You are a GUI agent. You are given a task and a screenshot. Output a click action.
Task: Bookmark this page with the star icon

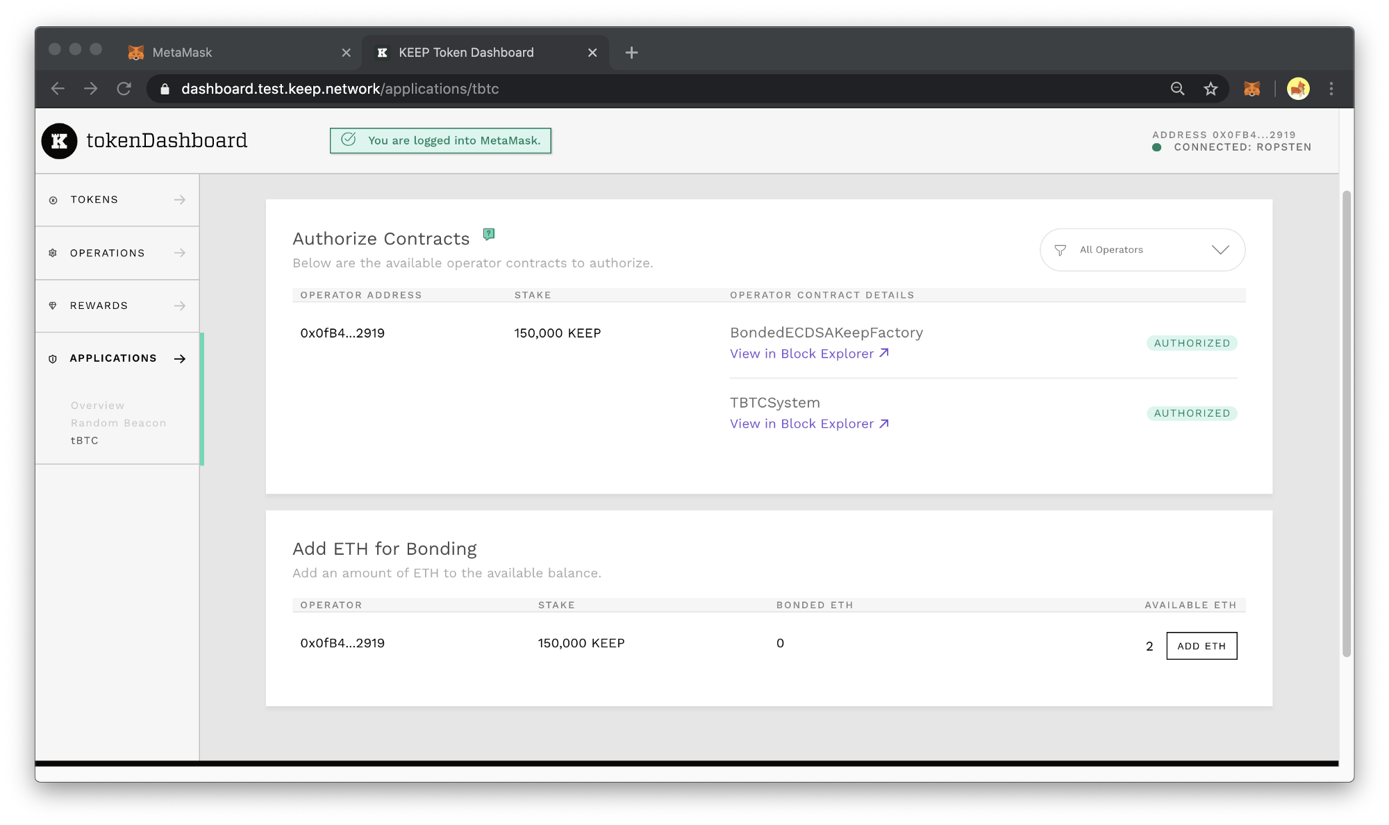[1211, 89]
